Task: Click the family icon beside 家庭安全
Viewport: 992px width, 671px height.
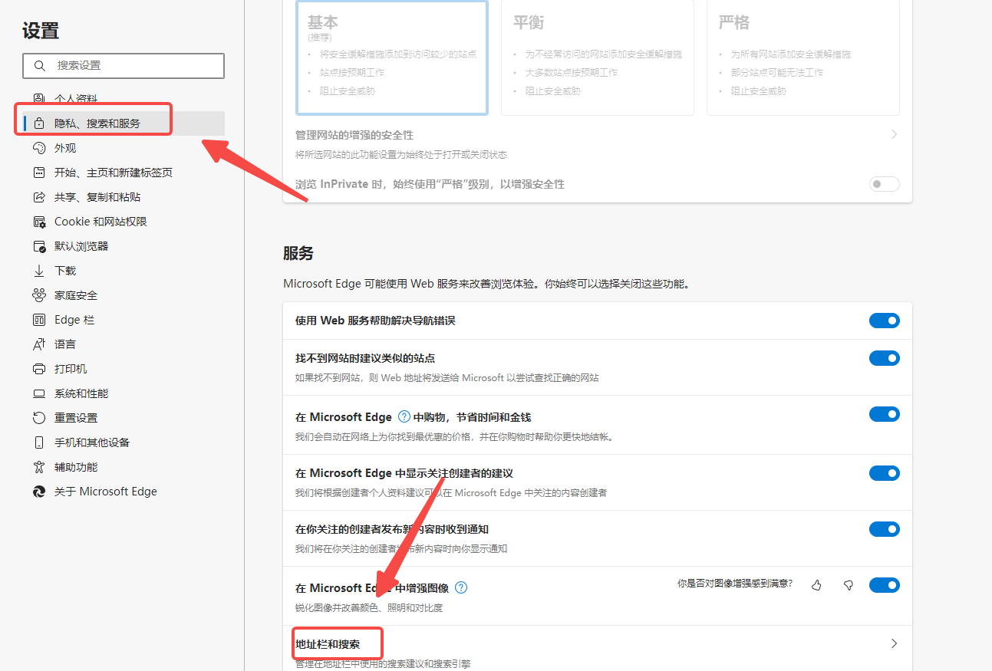Action: click(39, 295)
